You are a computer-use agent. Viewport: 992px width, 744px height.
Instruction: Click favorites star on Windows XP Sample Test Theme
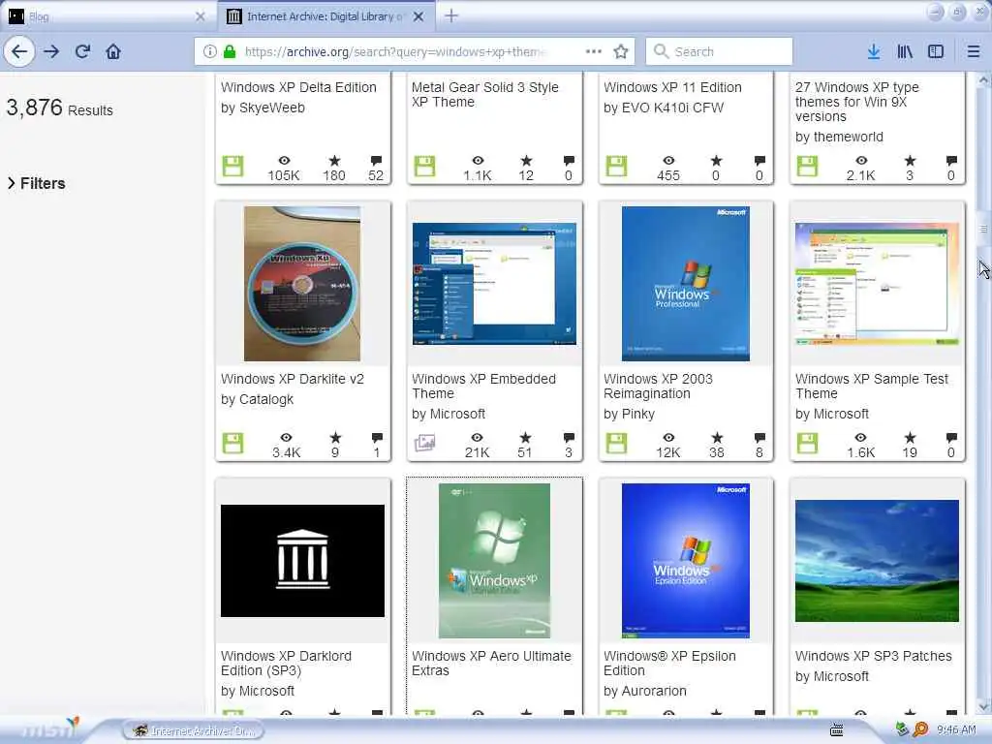(910, 437)
